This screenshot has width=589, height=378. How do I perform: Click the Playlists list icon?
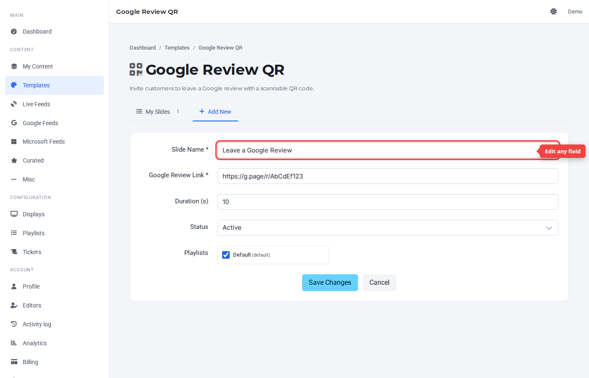[14, 233]
